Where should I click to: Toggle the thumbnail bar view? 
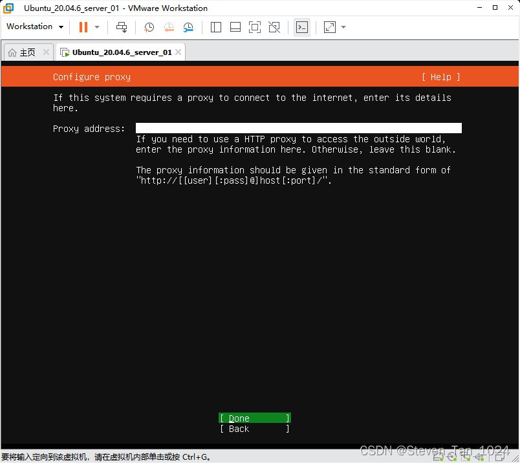(x=235, y=27)
